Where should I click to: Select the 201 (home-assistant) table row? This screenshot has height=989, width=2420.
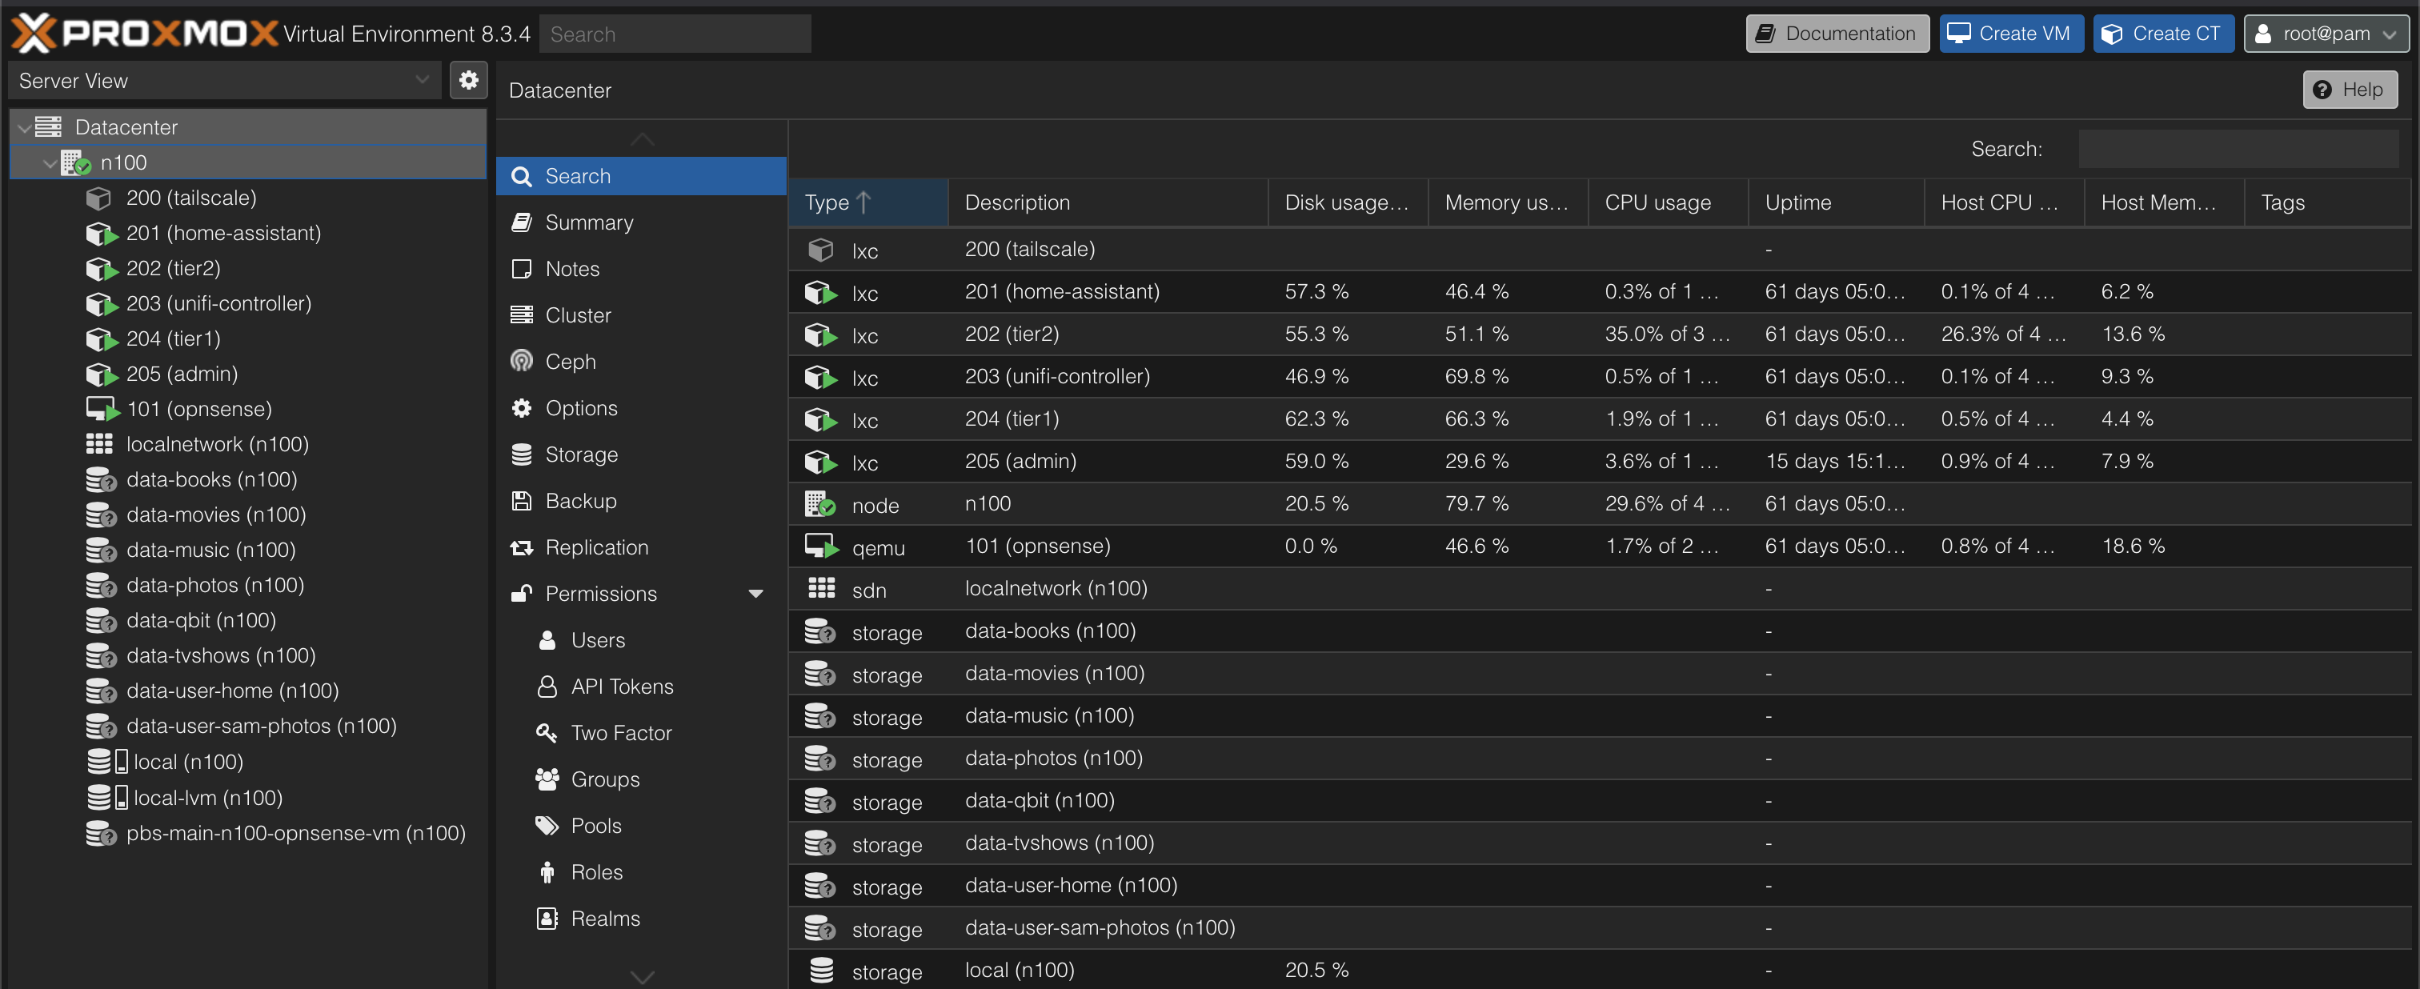(x=1600, y=292)
